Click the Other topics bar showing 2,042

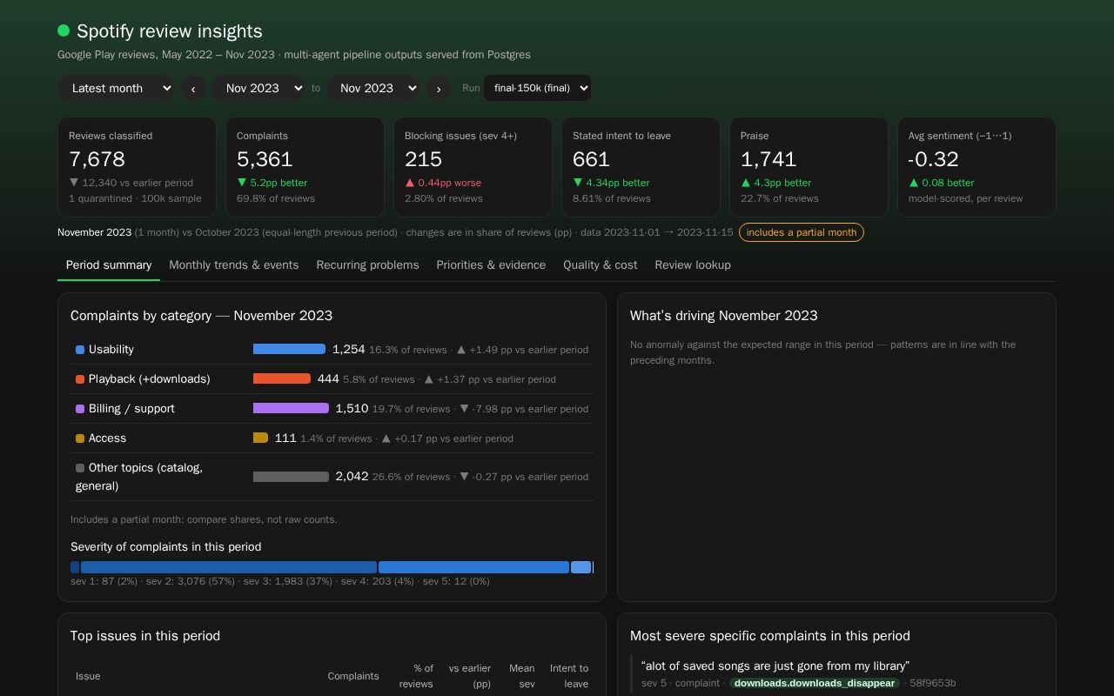291,477
